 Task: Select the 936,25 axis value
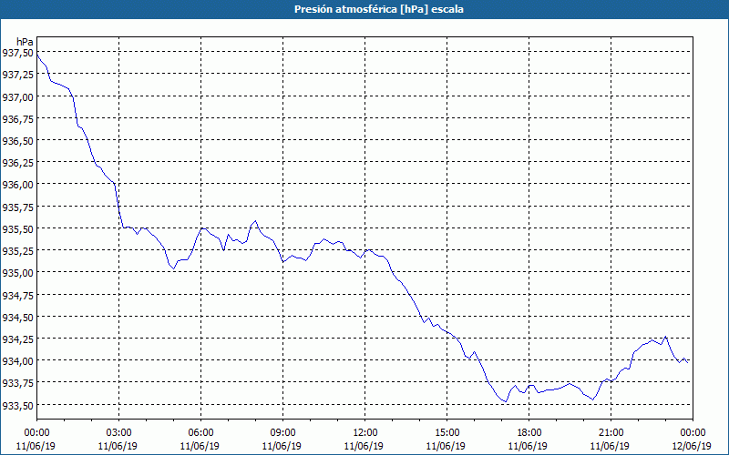pos(18,163)
